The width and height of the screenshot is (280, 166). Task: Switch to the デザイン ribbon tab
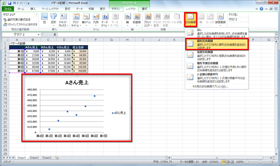pyautogui.click(x=116, y=8)
